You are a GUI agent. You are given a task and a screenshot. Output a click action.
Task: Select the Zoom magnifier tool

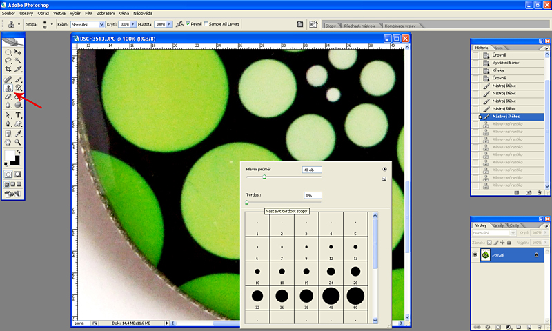click(19, 143)
